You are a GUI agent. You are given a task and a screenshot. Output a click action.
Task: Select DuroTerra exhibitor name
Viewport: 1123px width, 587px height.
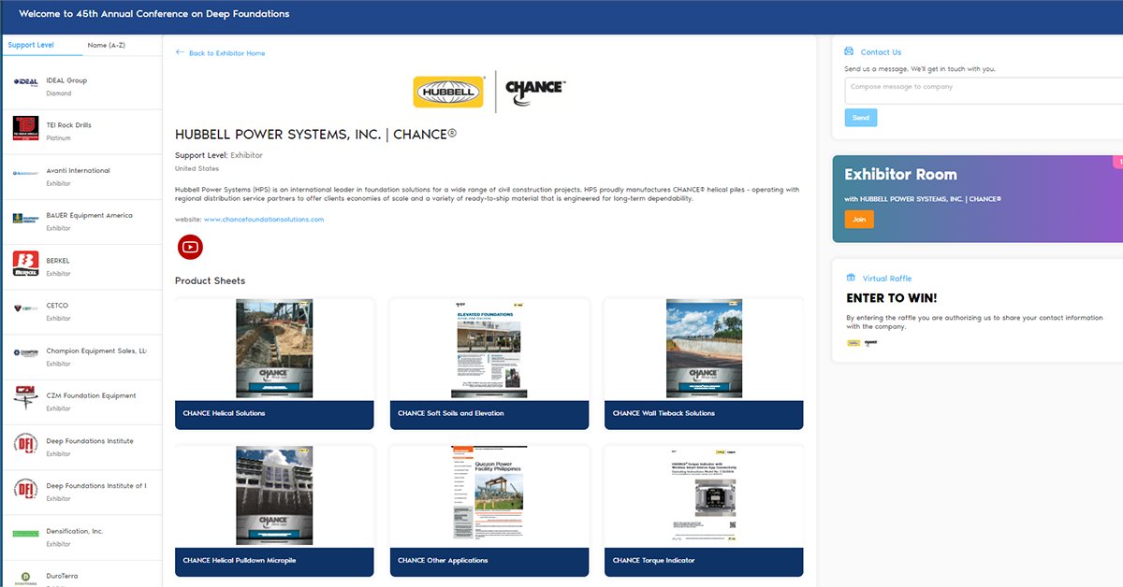point(63,576)
